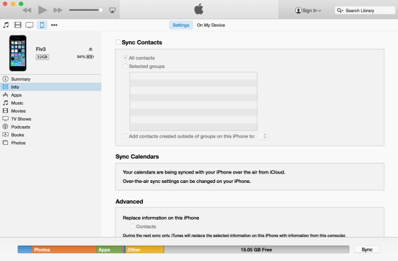Open the Music library icon
The height and width of the screenshot is (261, 398).
[6, 25]
